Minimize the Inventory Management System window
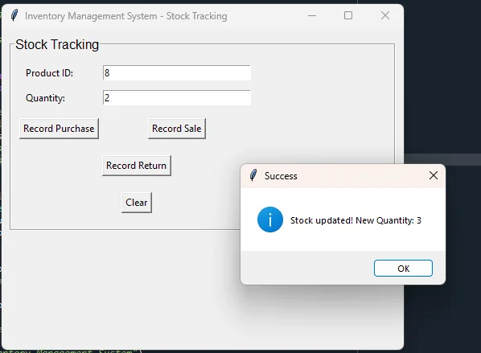This screenshot has height=353, width=481. click(312, 15)
